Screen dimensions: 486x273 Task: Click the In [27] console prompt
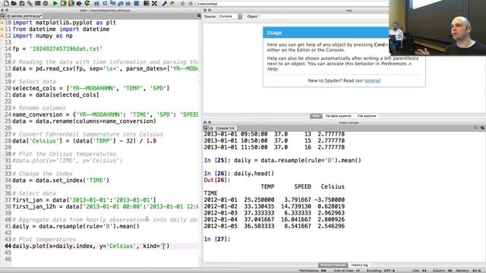click(217, 240)
